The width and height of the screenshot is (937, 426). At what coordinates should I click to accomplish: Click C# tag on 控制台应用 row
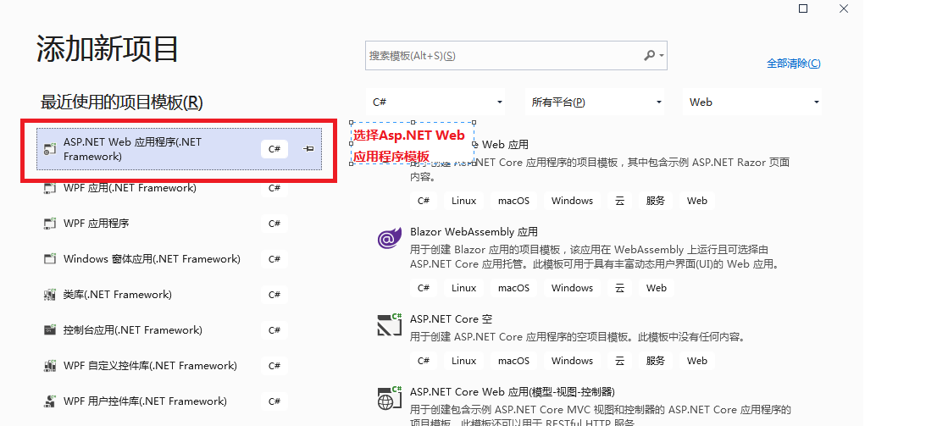tap(274, 330)
